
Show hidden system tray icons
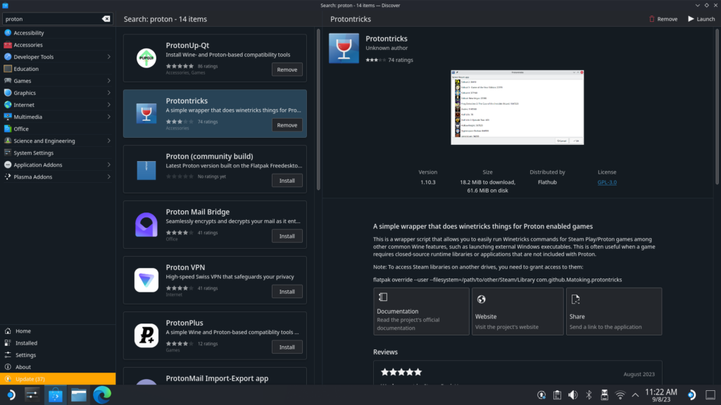pos(635,395)
